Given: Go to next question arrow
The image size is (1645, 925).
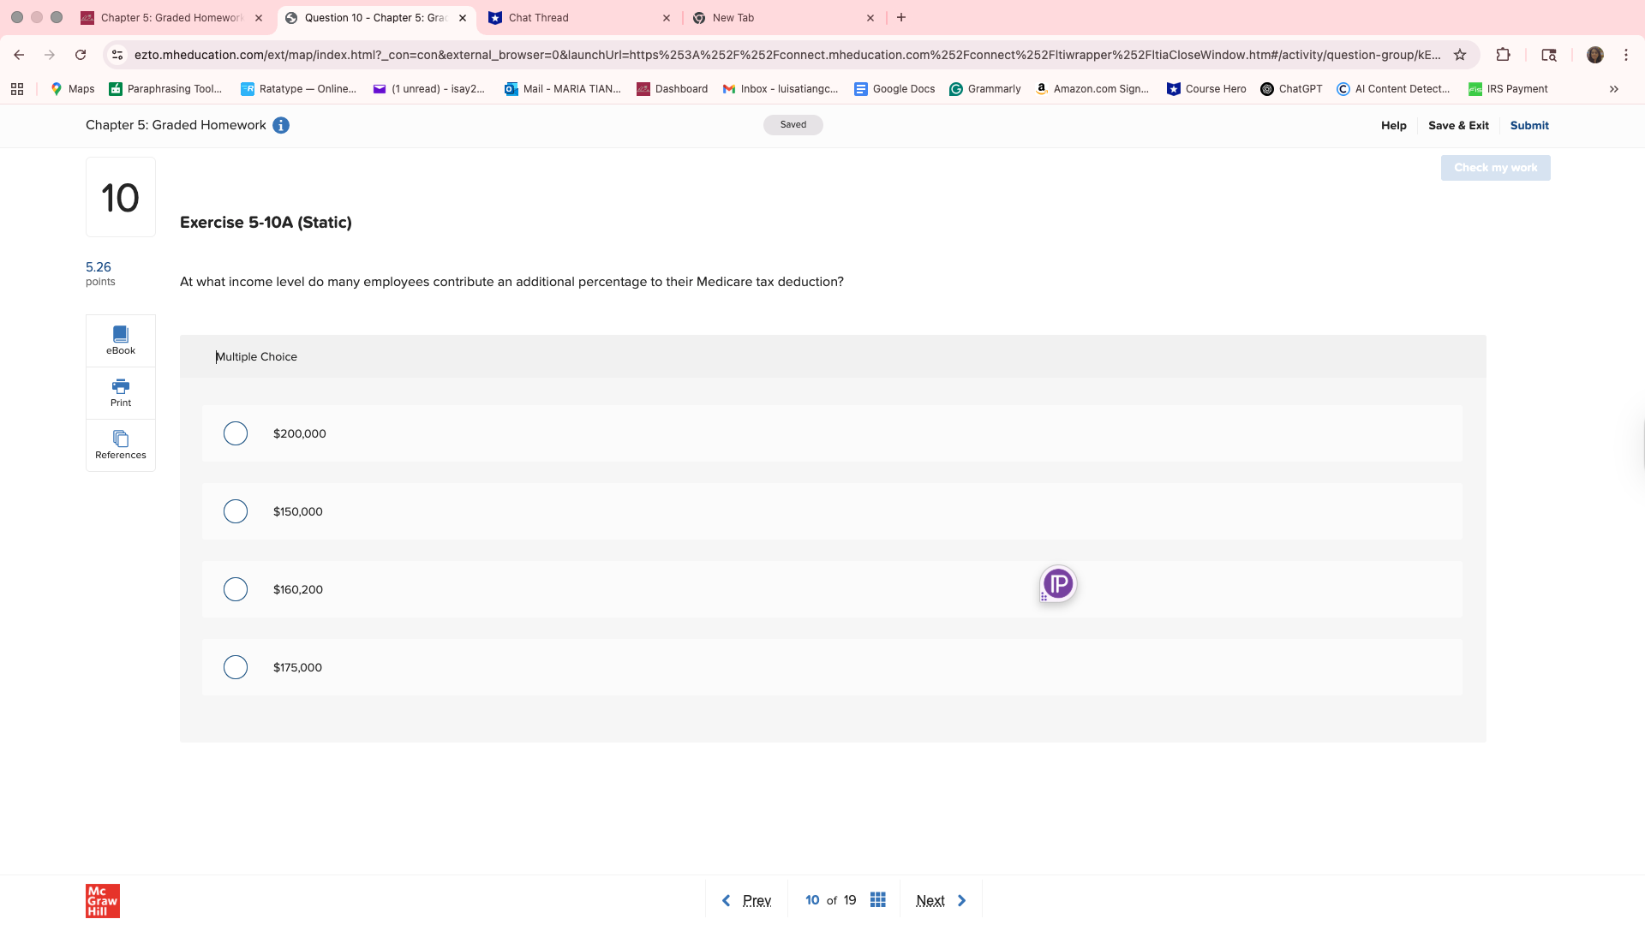Looking at the screenshot, I should (x=961, y=900).
